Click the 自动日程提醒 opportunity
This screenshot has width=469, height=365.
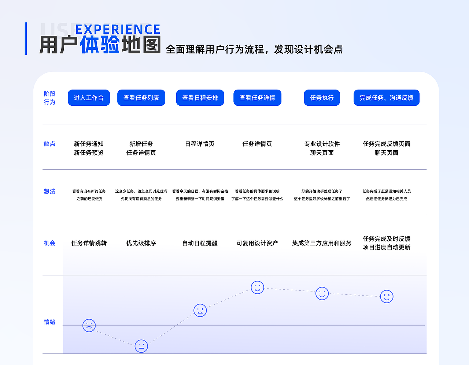coord(200,243)
